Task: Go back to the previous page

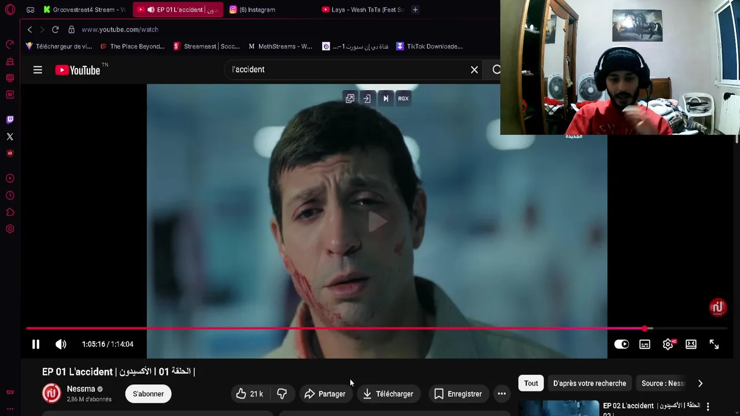Action: 29,29
